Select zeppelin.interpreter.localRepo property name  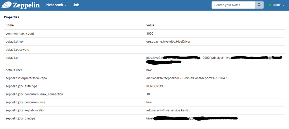point(26,78)
